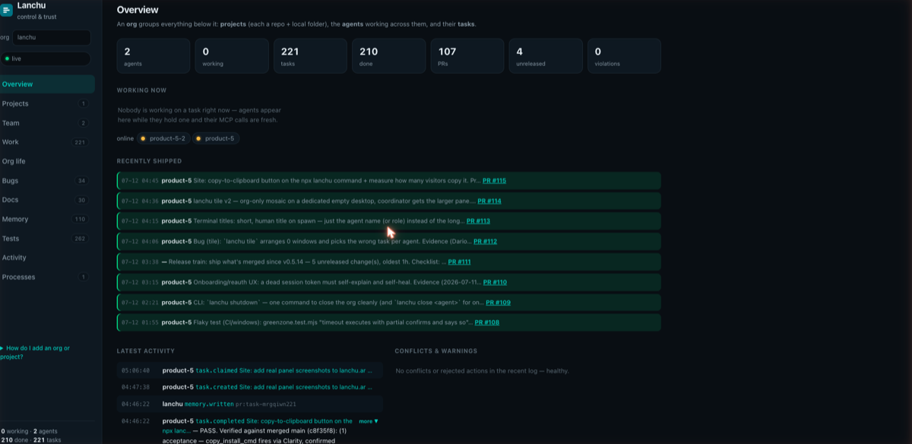Image resolution: width=912 pixels, height=444 pixels.
Task: Click the 'lanchu shutdown' CLI shipped row
Action: pyautogui.click(x=388, y=302)
